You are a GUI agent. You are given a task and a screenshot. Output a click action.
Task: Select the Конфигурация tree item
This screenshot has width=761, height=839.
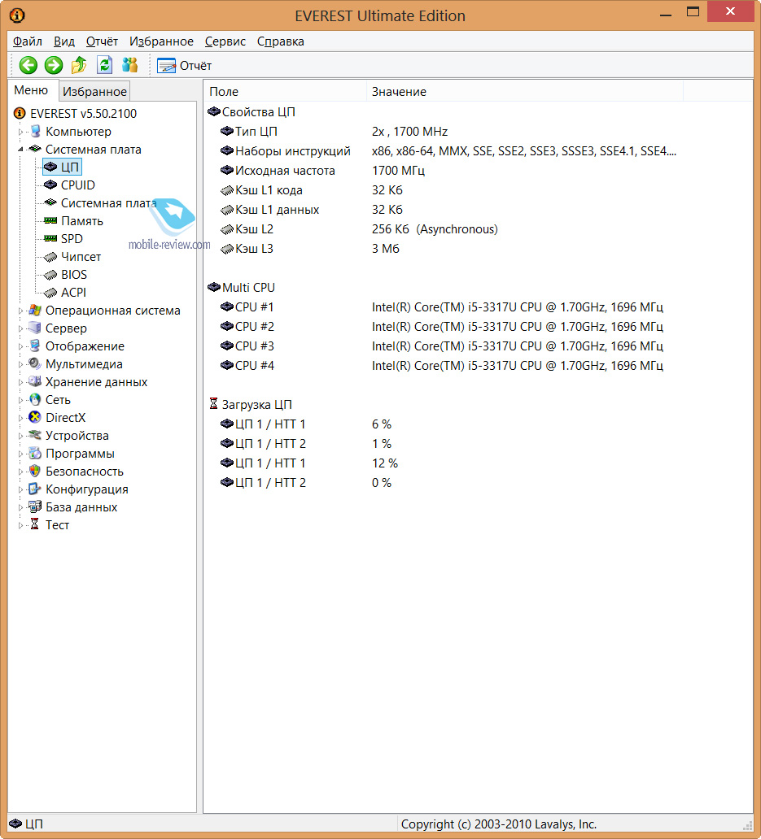click(87, 489)
